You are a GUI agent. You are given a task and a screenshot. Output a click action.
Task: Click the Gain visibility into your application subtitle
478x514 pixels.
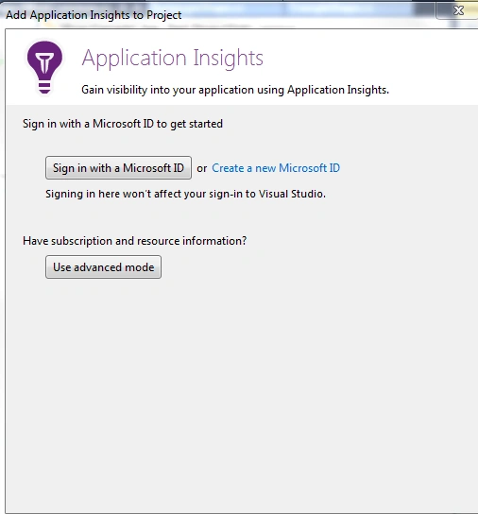tap(235, 90)
